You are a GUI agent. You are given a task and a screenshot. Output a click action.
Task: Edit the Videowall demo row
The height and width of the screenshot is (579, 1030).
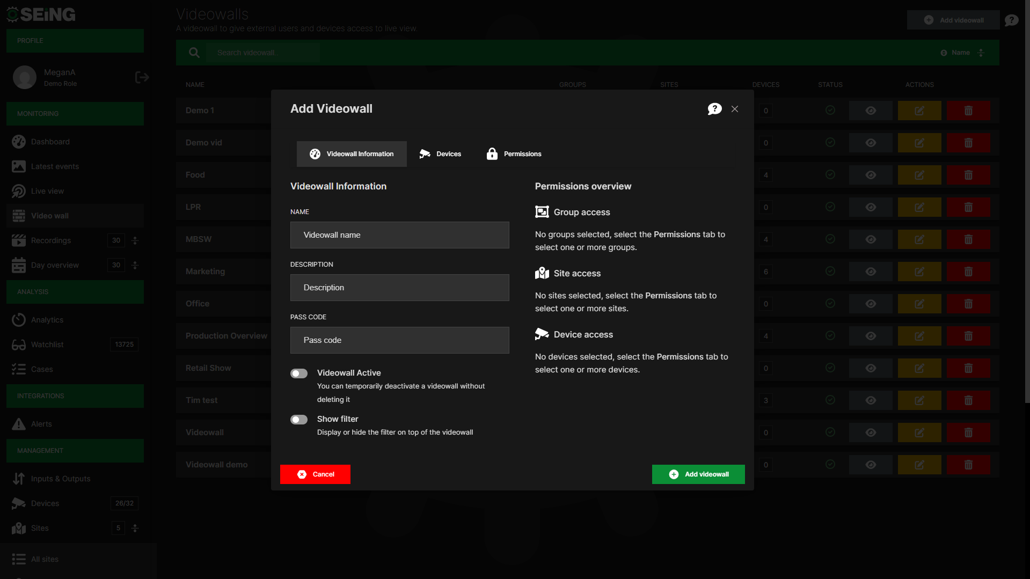pyautogui.click(x=919, y=465)
